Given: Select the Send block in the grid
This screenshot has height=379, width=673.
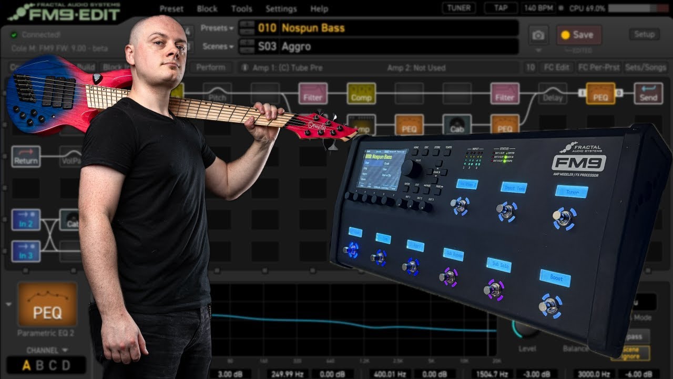Looking at the screenshot, I should pos(648,93).
